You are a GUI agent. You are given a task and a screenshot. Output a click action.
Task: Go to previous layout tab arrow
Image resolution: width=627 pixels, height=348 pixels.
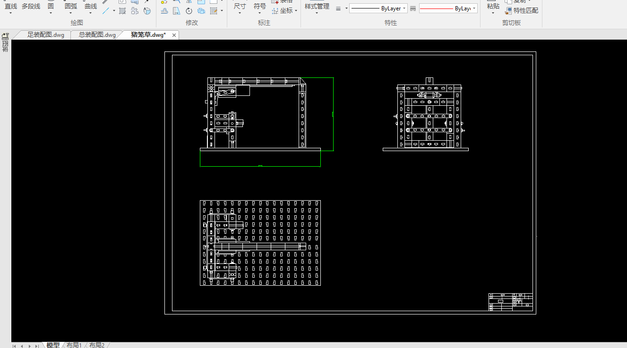[22, 346]
